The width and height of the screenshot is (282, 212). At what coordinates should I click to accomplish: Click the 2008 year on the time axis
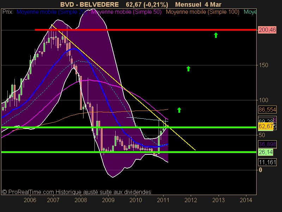81,200
